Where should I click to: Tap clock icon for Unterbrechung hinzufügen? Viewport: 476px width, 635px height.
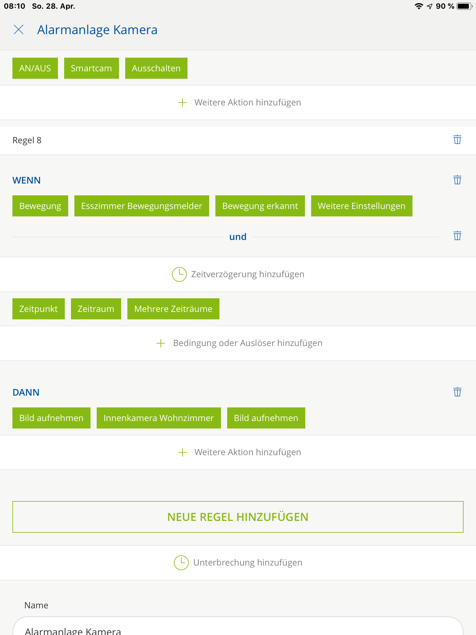point(181,563)
